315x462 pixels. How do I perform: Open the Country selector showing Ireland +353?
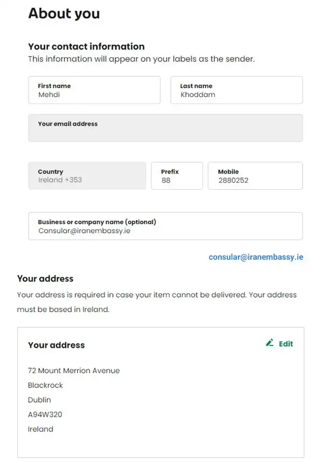pos(87,176)
